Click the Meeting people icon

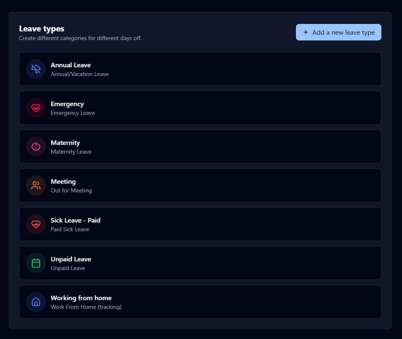36,185
